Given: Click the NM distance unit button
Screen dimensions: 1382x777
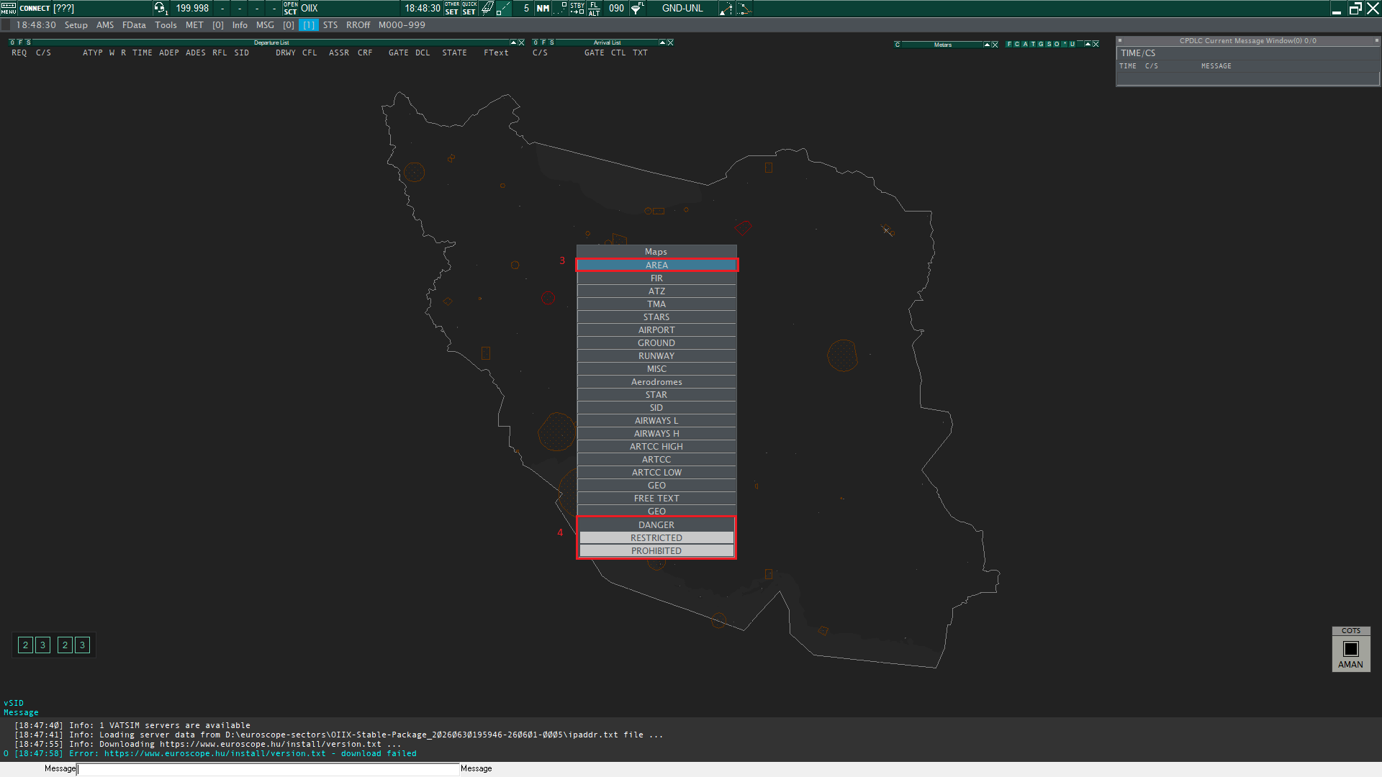Looking at the screenshot, I should click(x=543, y=8).
